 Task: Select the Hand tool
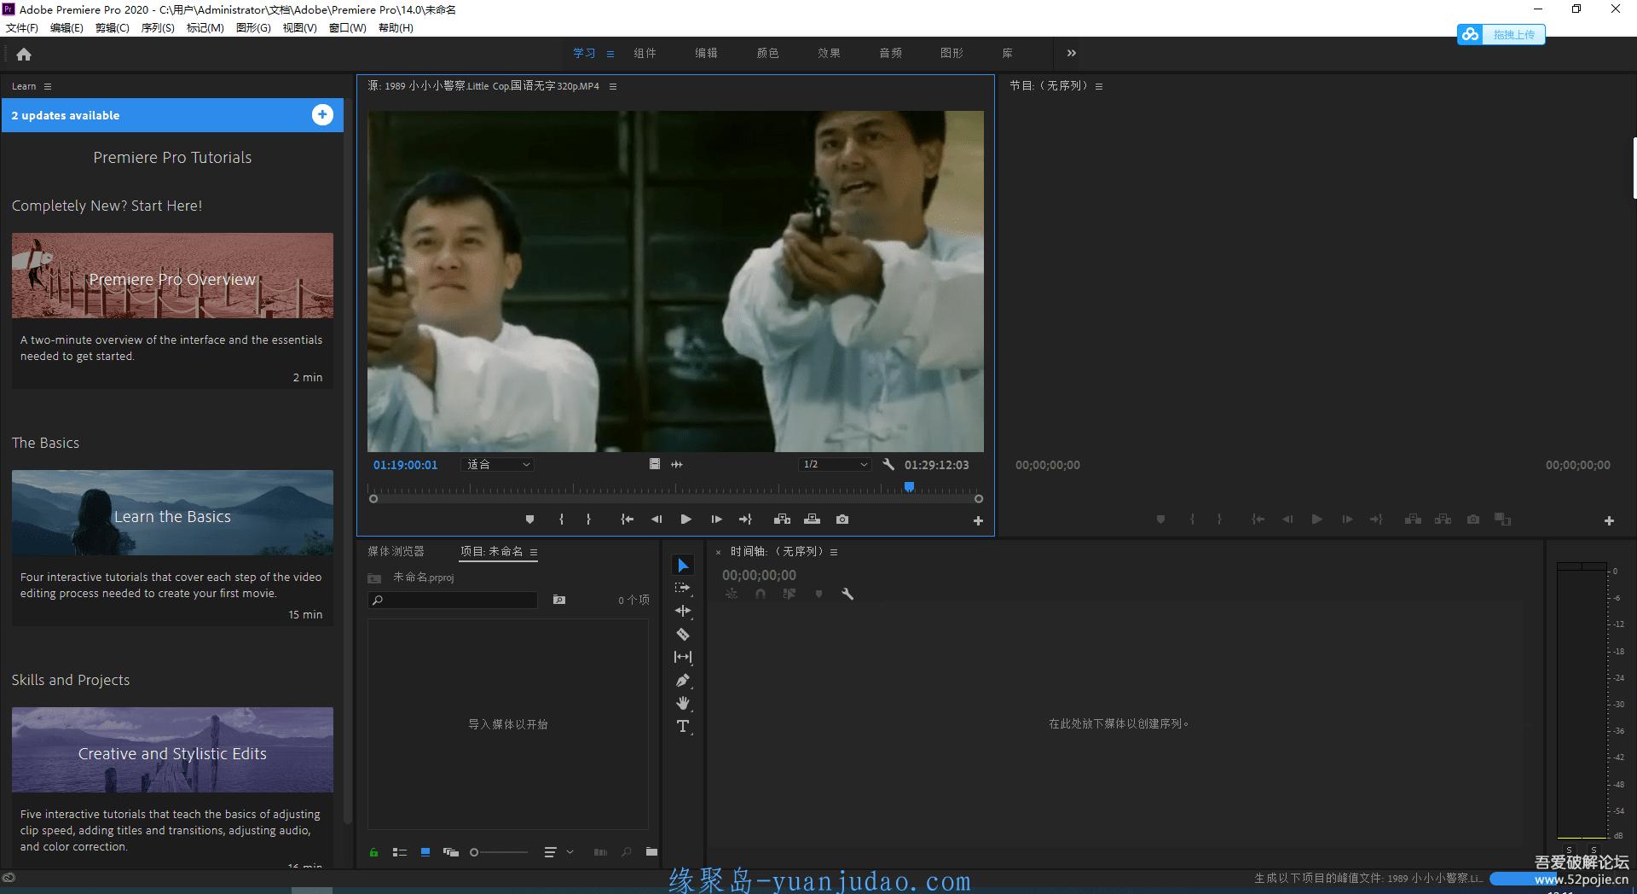pos(683,703)
